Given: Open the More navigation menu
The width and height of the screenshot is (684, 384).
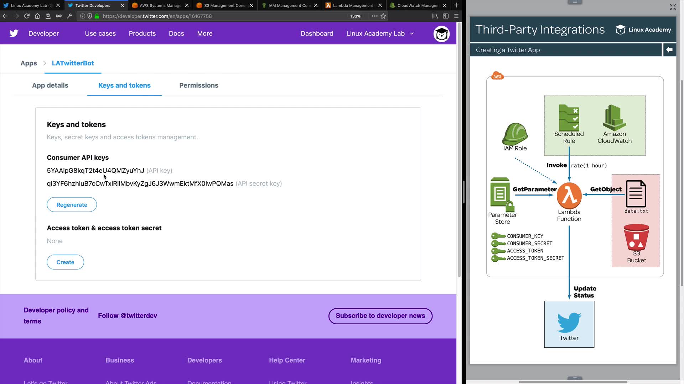Looking at the screenshot, I should click(204, 33).
